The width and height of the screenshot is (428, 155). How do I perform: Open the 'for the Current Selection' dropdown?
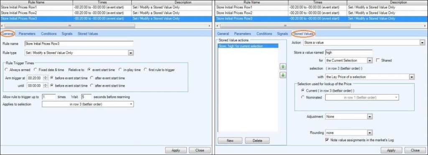[x=370, y=60]
